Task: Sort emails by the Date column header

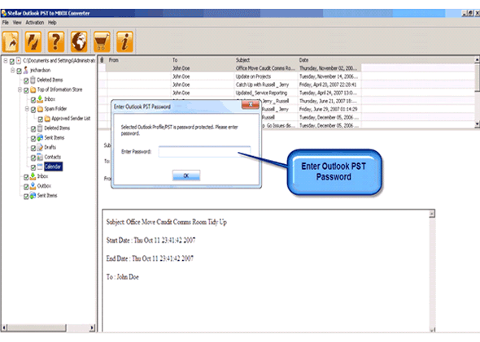Action: pyautogui.click(x=329, y=60)
